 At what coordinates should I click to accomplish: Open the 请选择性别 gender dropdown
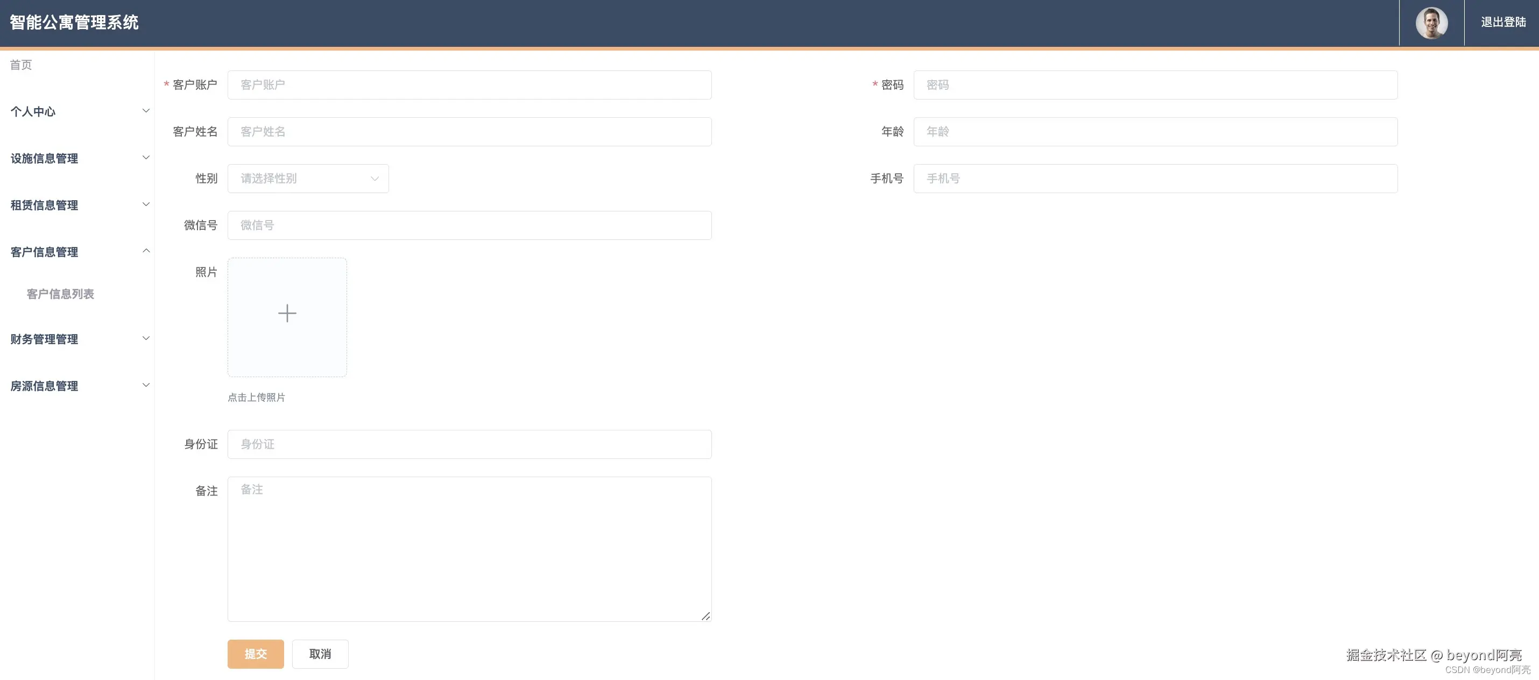pos(308,179)
